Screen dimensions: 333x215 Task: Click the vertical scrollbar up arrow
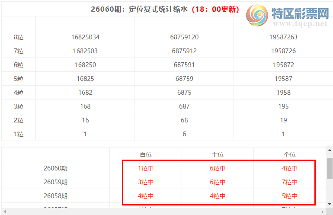(x=330, y=150)
